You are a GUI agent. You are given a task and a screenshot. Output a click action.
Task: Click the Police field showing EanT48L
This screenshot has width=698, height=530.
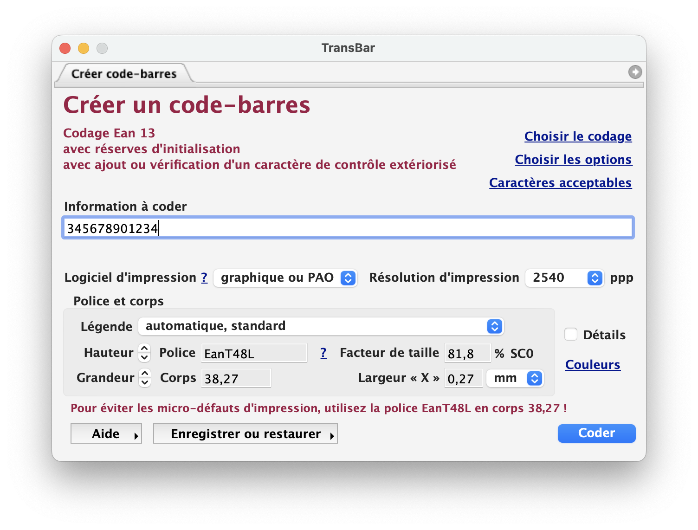254,353
